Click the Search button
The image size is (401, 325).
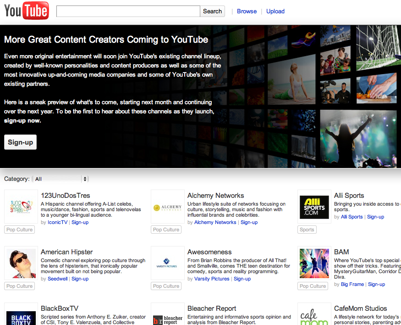[x=212, y=11]
